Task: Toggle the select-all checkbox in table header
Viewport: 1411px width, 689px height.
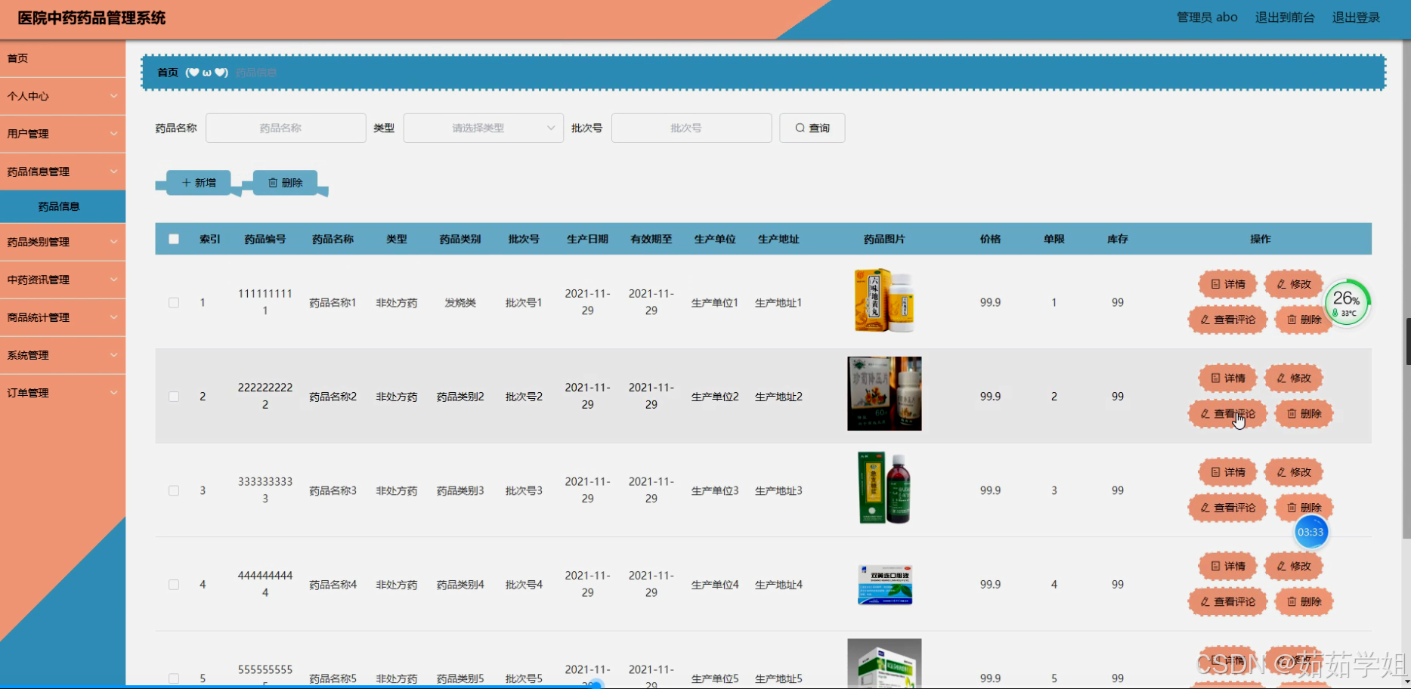Action: click(173, 238)
